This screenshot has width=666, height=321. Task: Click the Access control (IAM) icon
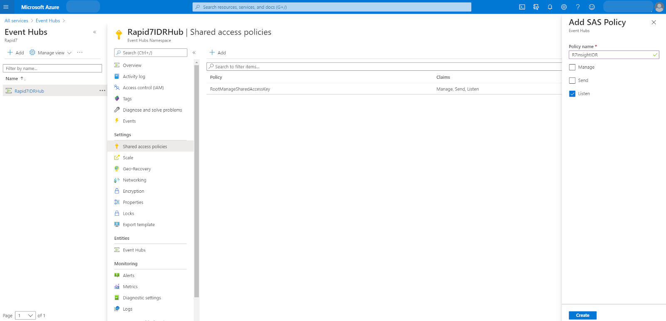click(117, 87)
